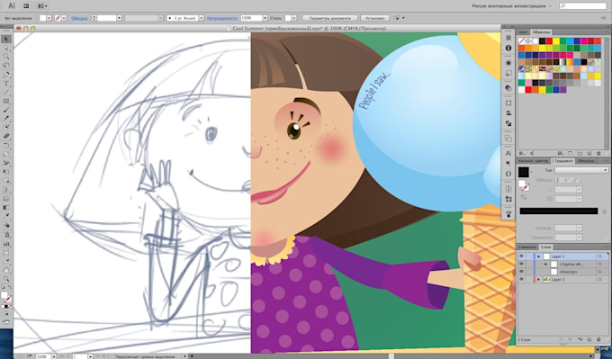The height and width of the screenshot is (359, 612).
Task: Open the Обводка link in control bar
Action: (79, 18)
